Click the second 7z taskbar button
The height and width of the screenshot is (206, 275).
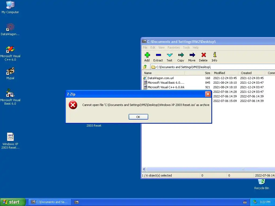[77, 202]
